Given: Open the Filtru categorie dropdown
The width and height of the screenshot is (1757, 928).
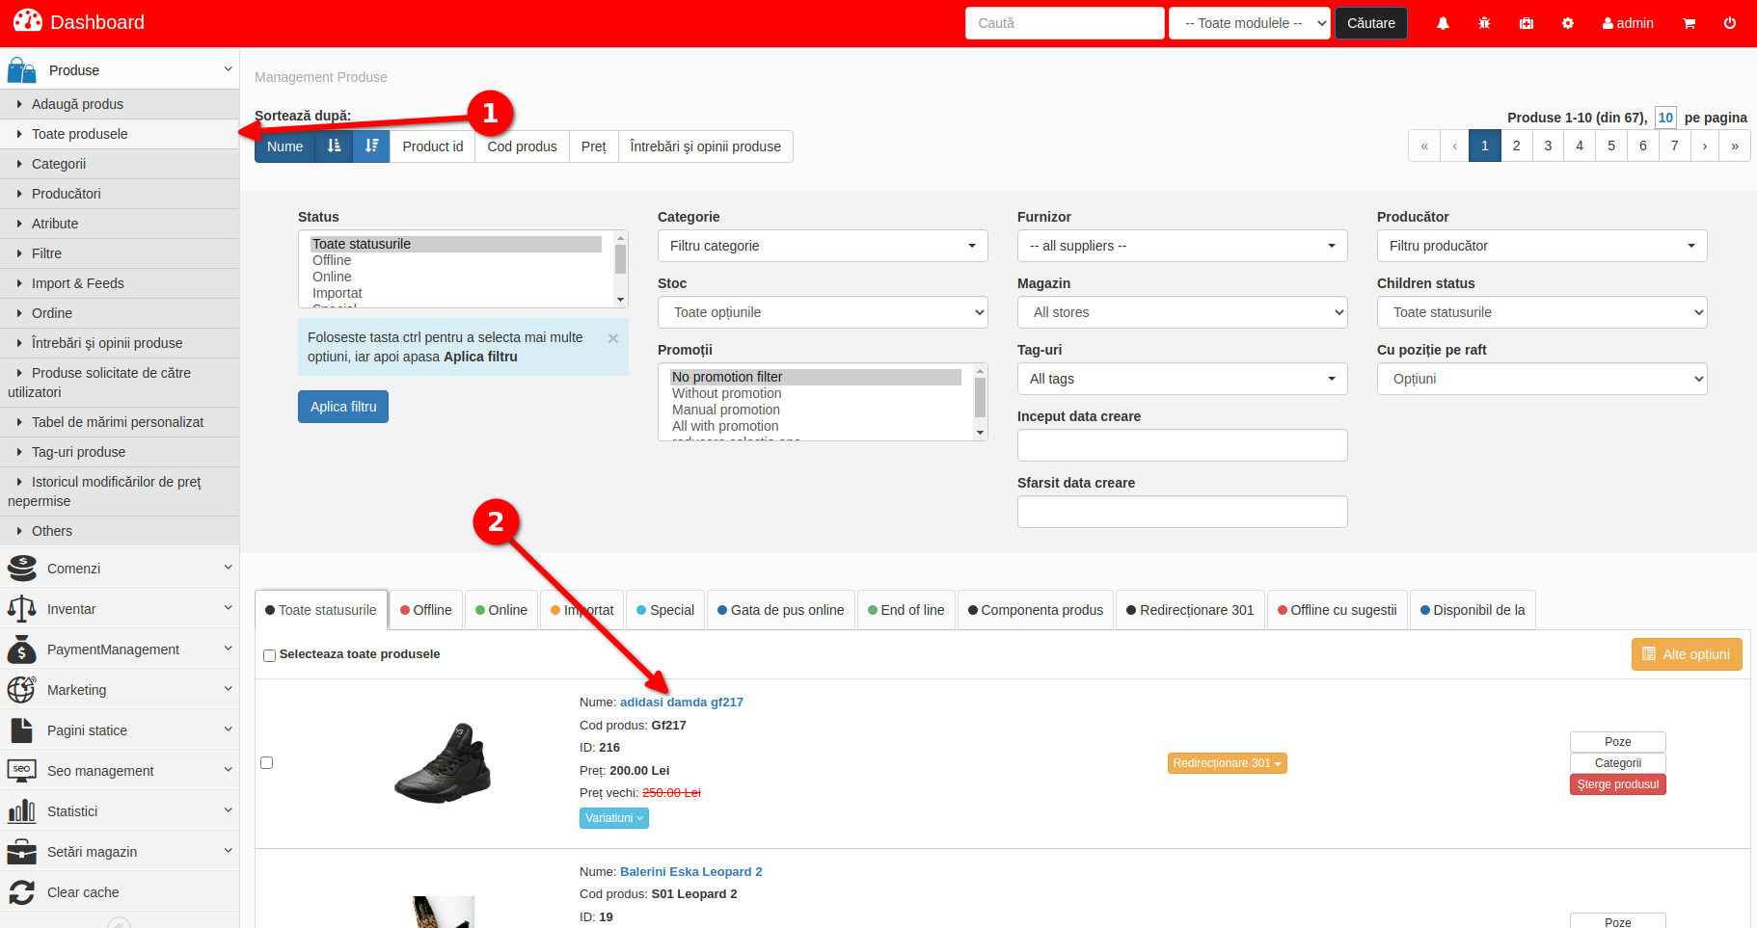Looking at the screenshot, I should (823, 246).
